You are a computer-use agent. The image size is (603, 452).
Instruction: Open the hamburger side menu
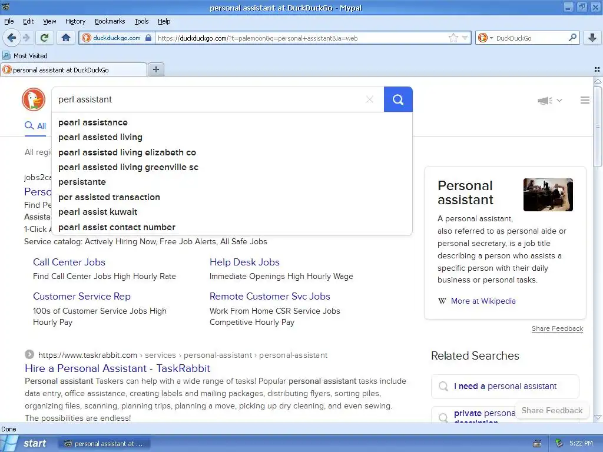coord(585,100)
